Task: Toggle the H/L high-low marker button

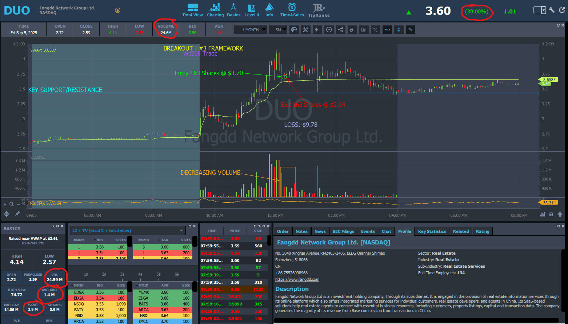Action: (x=375, y=30)
